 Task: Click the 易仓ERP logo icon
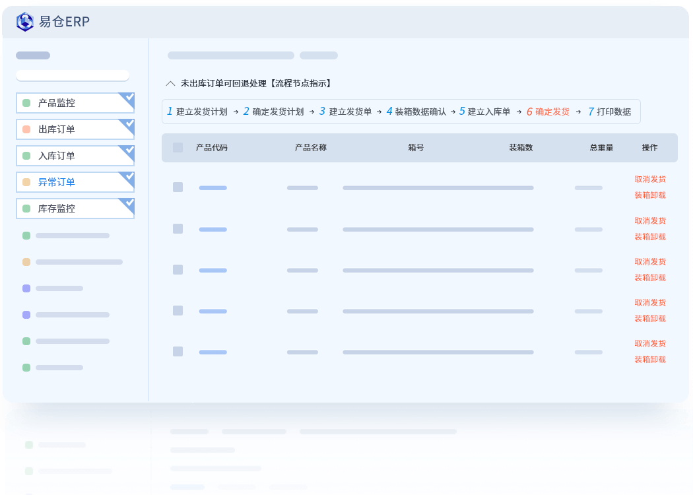tap(25, 22)
